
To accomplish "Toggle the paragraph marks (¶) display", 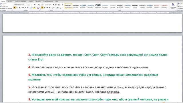I will pos(62,5).
